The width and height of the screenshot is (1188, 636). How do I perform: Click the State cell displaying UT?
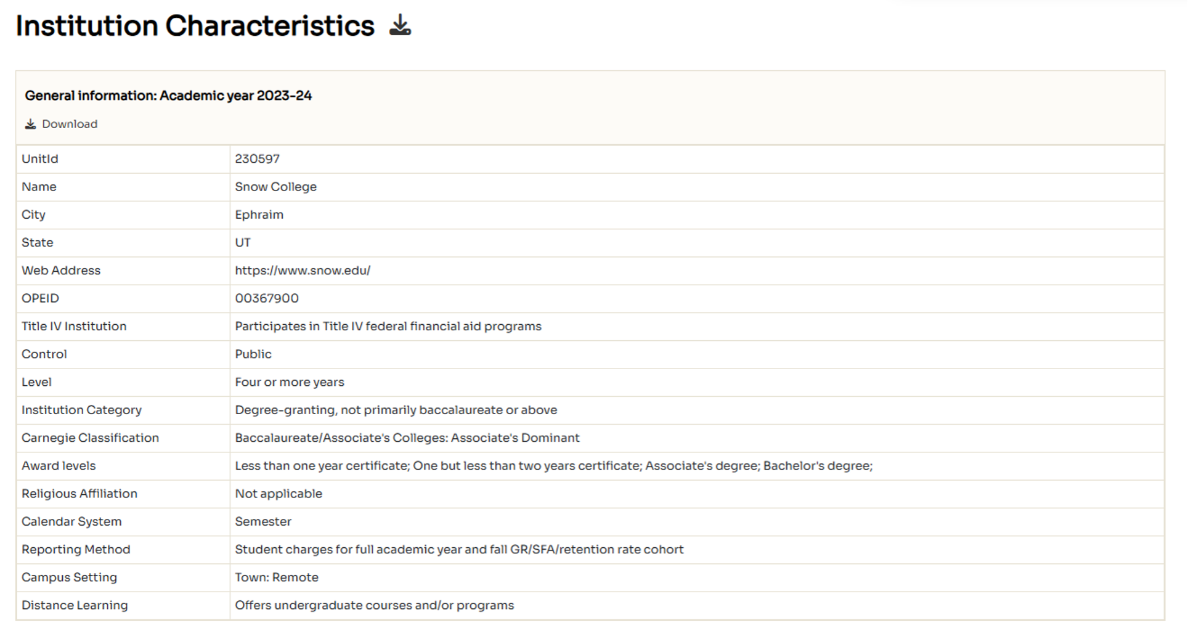pos(243,242)
